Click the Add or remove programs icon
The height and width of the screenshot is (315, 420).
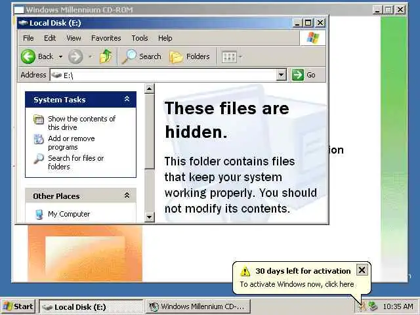(x=39, y=139)
